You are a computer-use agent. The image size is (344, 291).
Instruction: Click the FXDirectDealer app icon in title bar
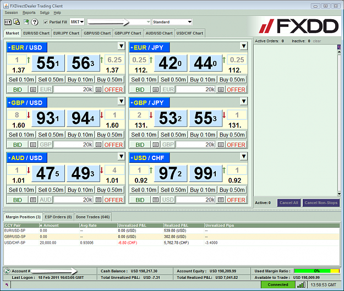click(x=6, y=6)
